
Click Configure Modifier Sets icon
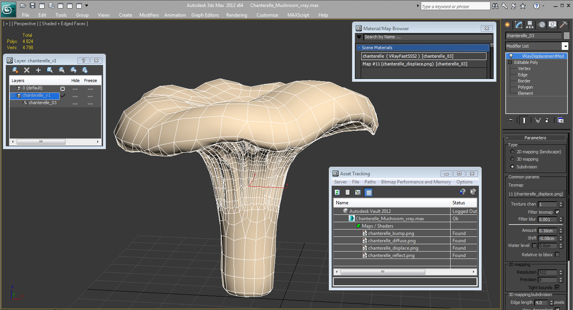click(x=561, y=120)
